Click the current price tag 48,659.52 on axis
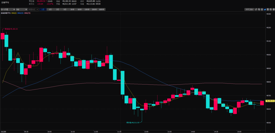The height and width of the screenshot is (133, 275). coord(269,101)
